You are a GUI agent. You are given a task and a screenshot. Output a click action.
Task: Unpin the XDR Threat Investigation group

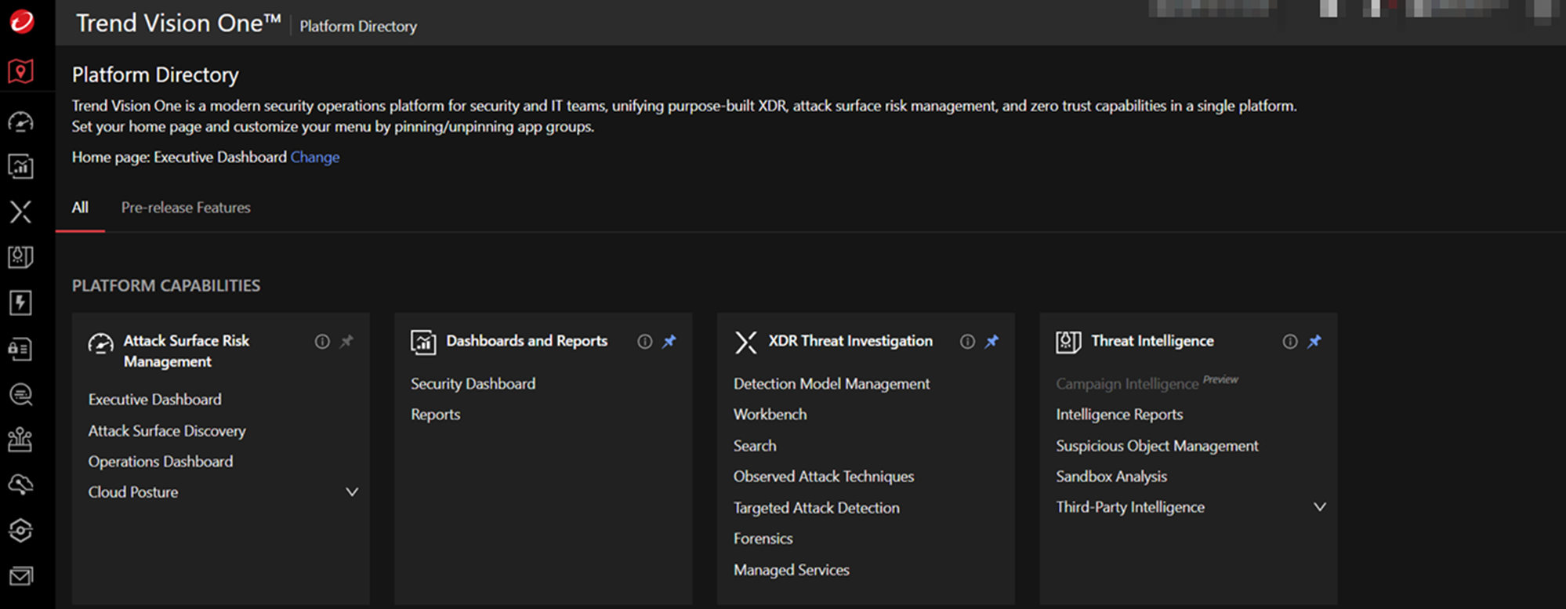pyautogui.click(x=992, y=342)
